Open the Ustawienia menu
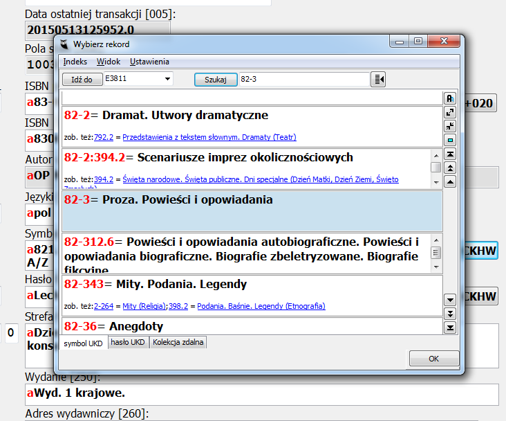This screenshot has width=506, height=421. (x=149, y=62)
